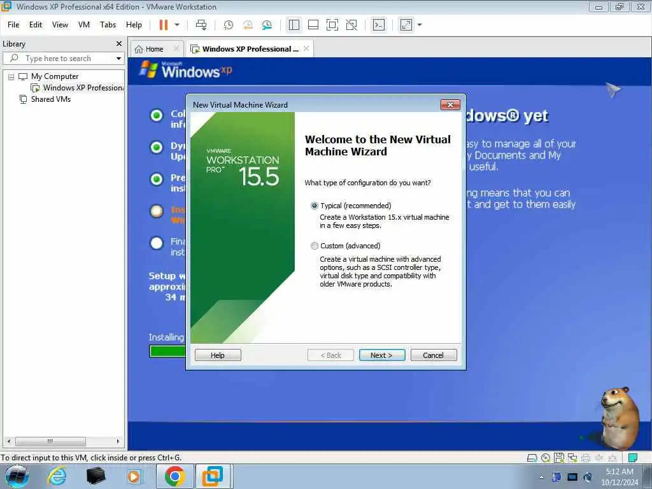Click the network icon in system tray

tap(572, 477)
